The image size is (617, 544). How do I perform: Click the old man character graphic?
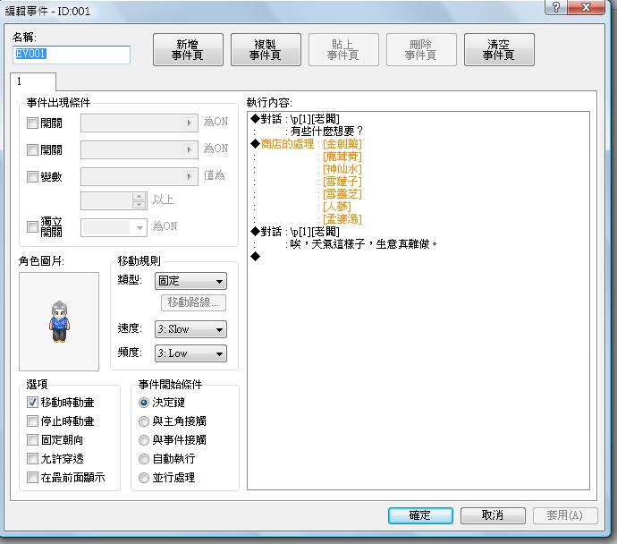click(x=59, y=321)
